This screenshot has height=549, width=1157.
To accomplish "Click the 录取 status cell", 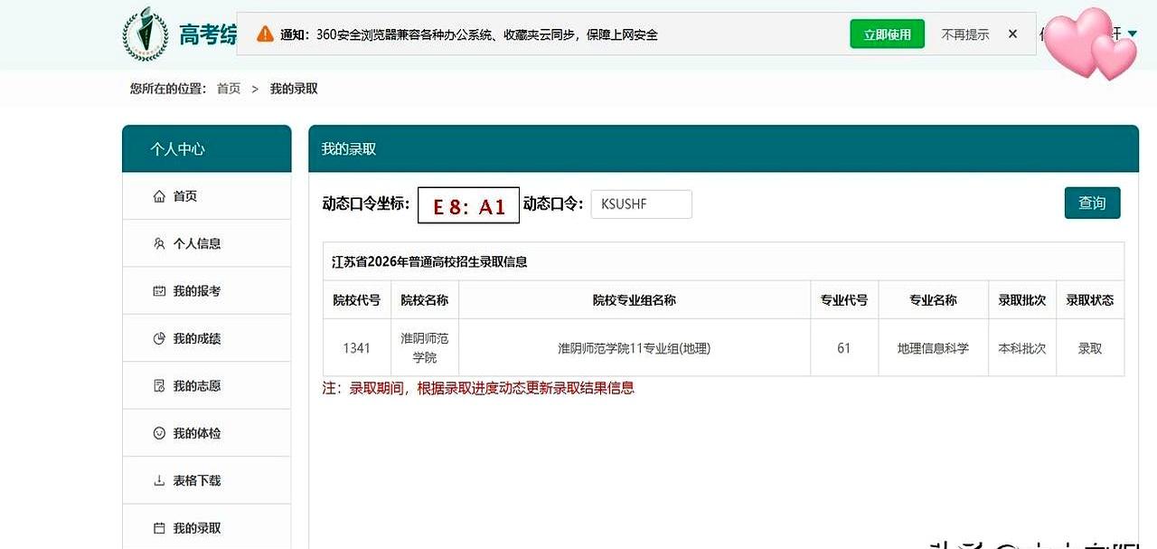I will point(1090,348).
